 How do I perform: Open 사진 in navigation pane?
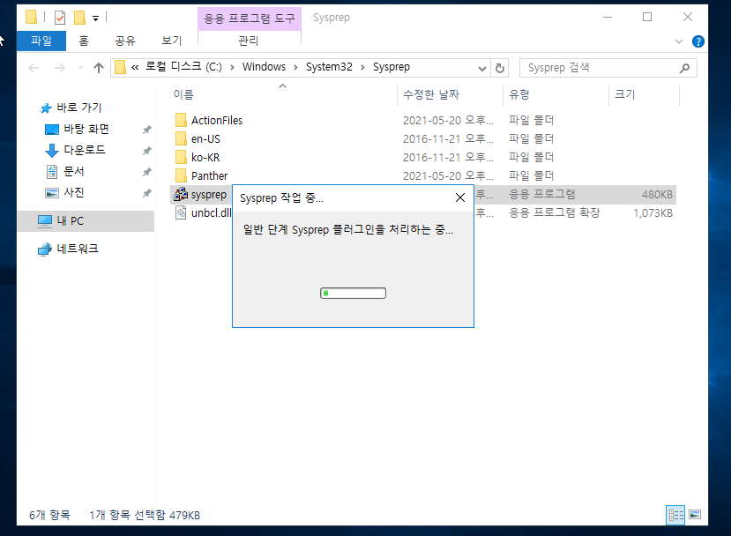pos(74,192)
